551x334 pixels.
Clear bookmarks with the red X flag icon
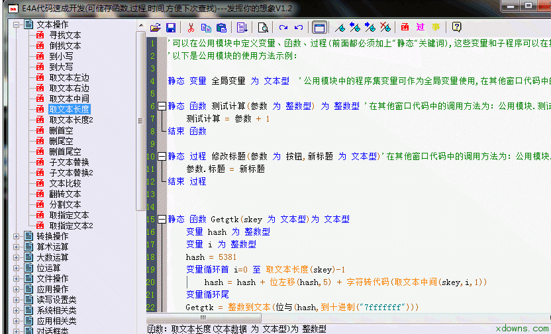tap(385, 27)
